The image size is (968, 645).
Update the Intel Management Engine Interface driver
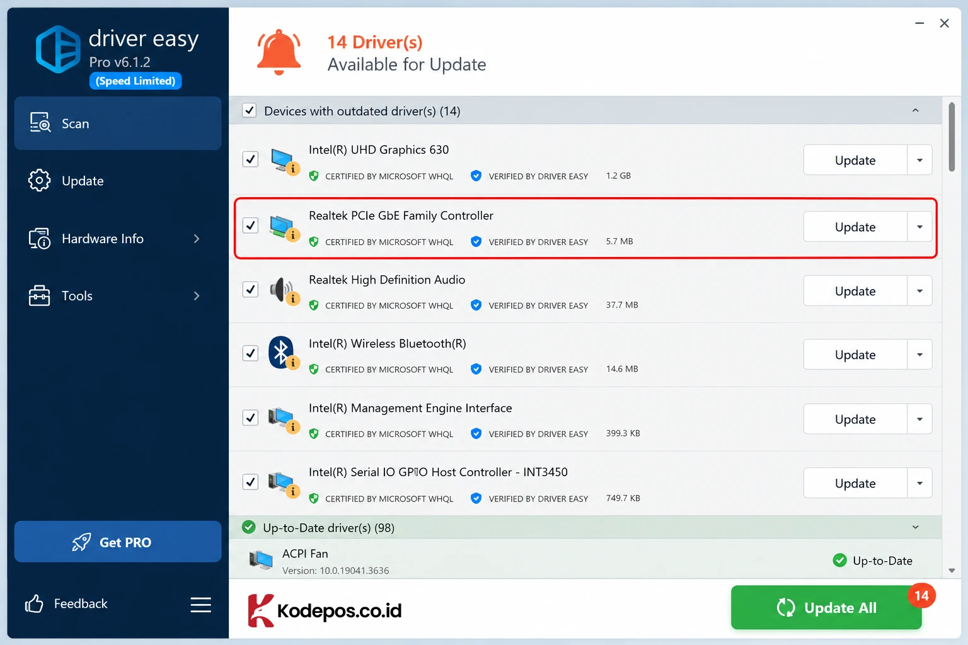pyautogui.click(x=855, y=419)
